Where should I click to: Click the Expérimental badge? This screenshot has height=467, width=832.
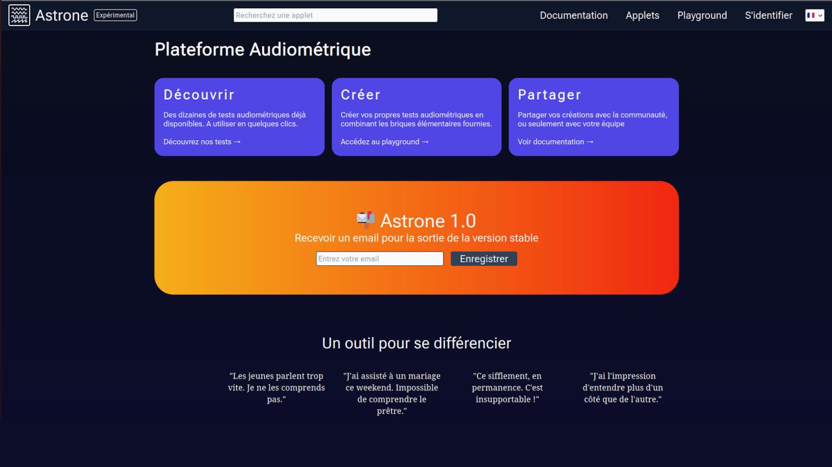115,15
